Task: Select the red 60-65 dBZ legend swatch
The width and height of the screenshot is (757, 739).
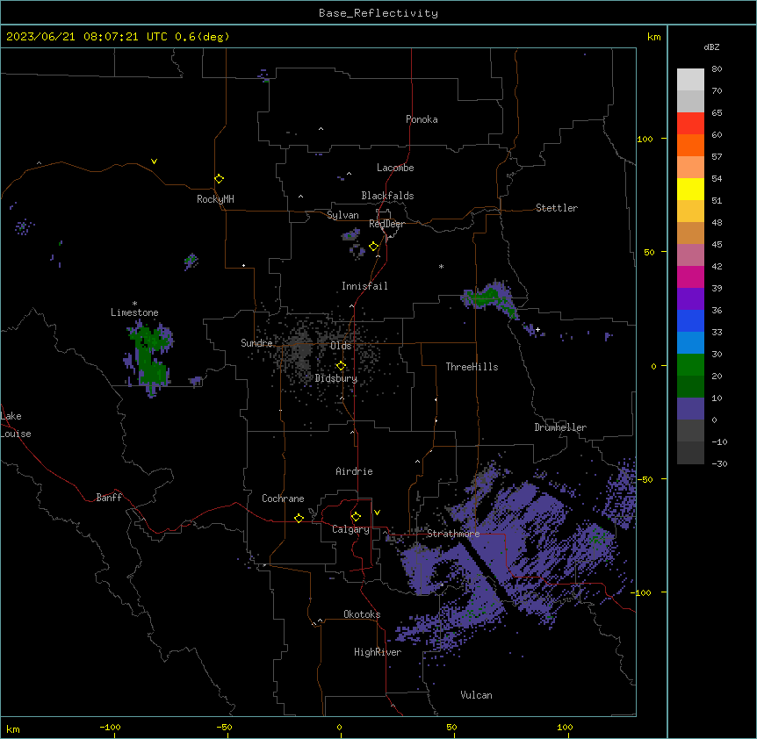Action: pyautogui.click(x=690, y=124)
